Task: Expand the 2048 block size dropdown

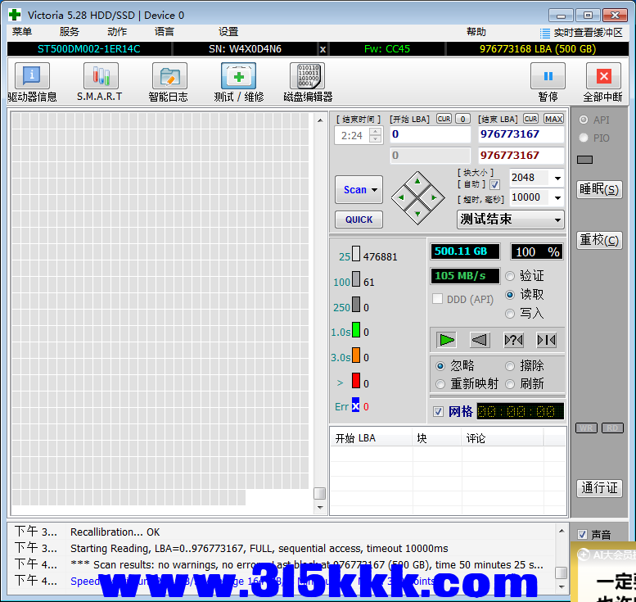Action: tap(557, 179)
